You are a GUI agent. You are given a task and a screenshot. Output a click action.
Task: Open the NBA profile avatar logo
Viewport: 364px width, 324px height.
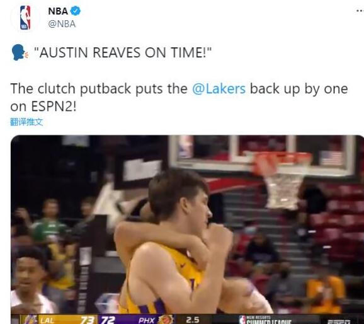pyautogui.click(x=25, y=18)
